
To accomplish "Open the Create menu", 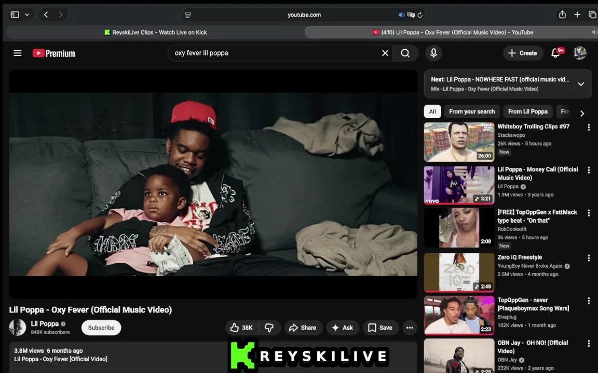I will 523,53.
